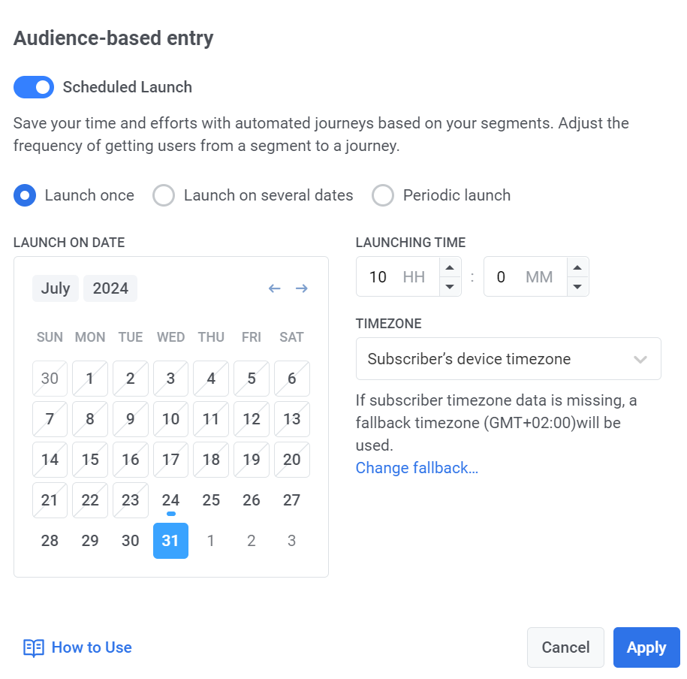Select July 25 in calendar

[211, 500]
